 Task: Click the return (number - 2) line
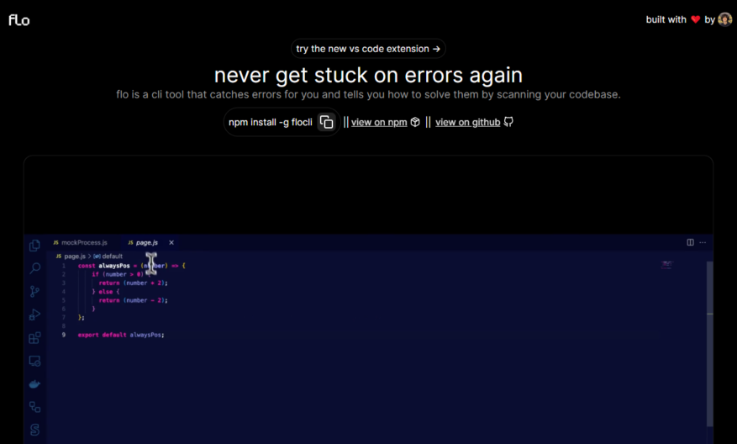(x=133, y=300)
